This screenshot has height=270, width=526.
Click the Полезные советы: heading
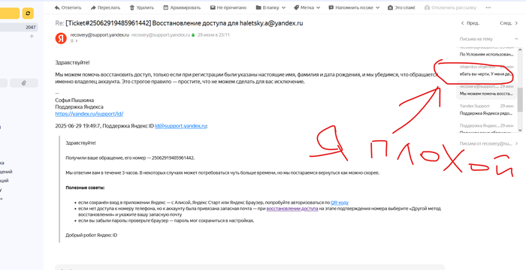click(85, 187)
